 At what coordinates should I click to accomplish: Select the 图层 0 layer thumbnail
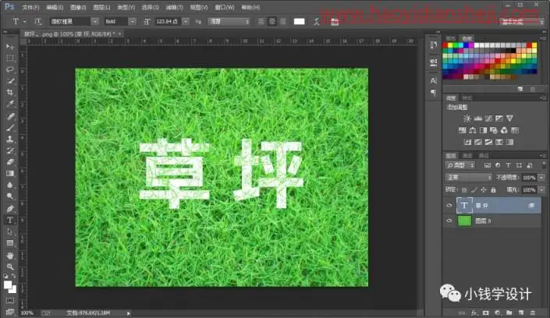point(464,221)
